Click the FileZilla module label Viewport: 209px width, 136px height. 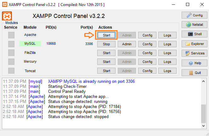coord(30,53)
